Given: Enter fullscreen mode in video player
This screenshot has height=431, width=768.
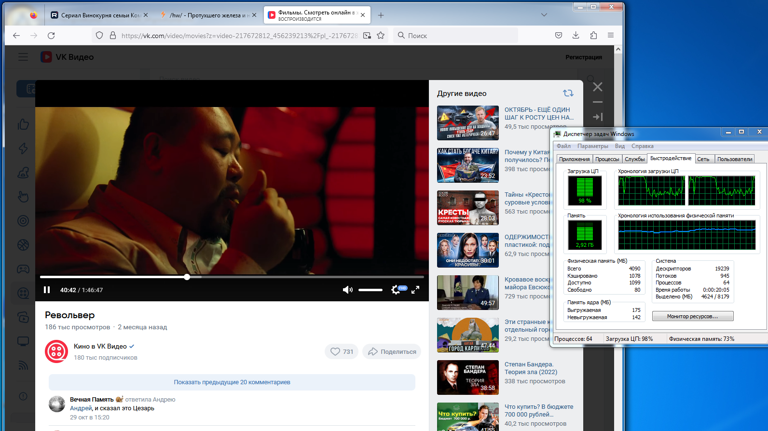Looking at the screenshot, I should 415,290.
